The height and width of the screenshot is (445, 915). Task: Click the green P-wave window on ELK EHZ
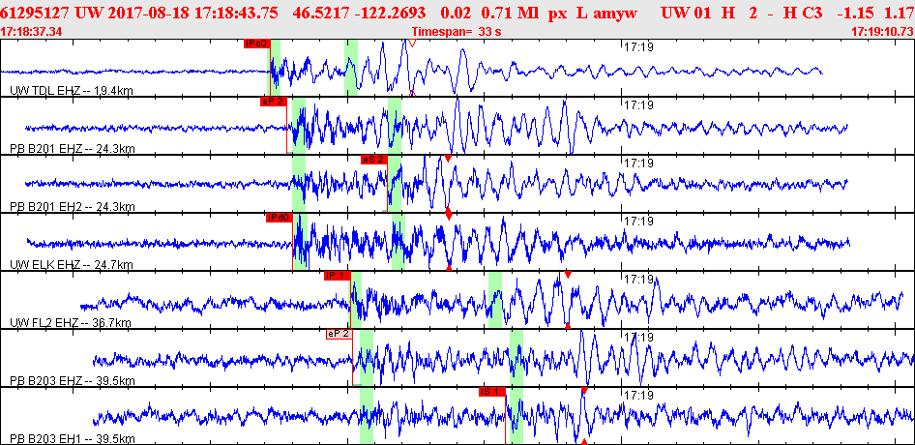tap(300, 241)
